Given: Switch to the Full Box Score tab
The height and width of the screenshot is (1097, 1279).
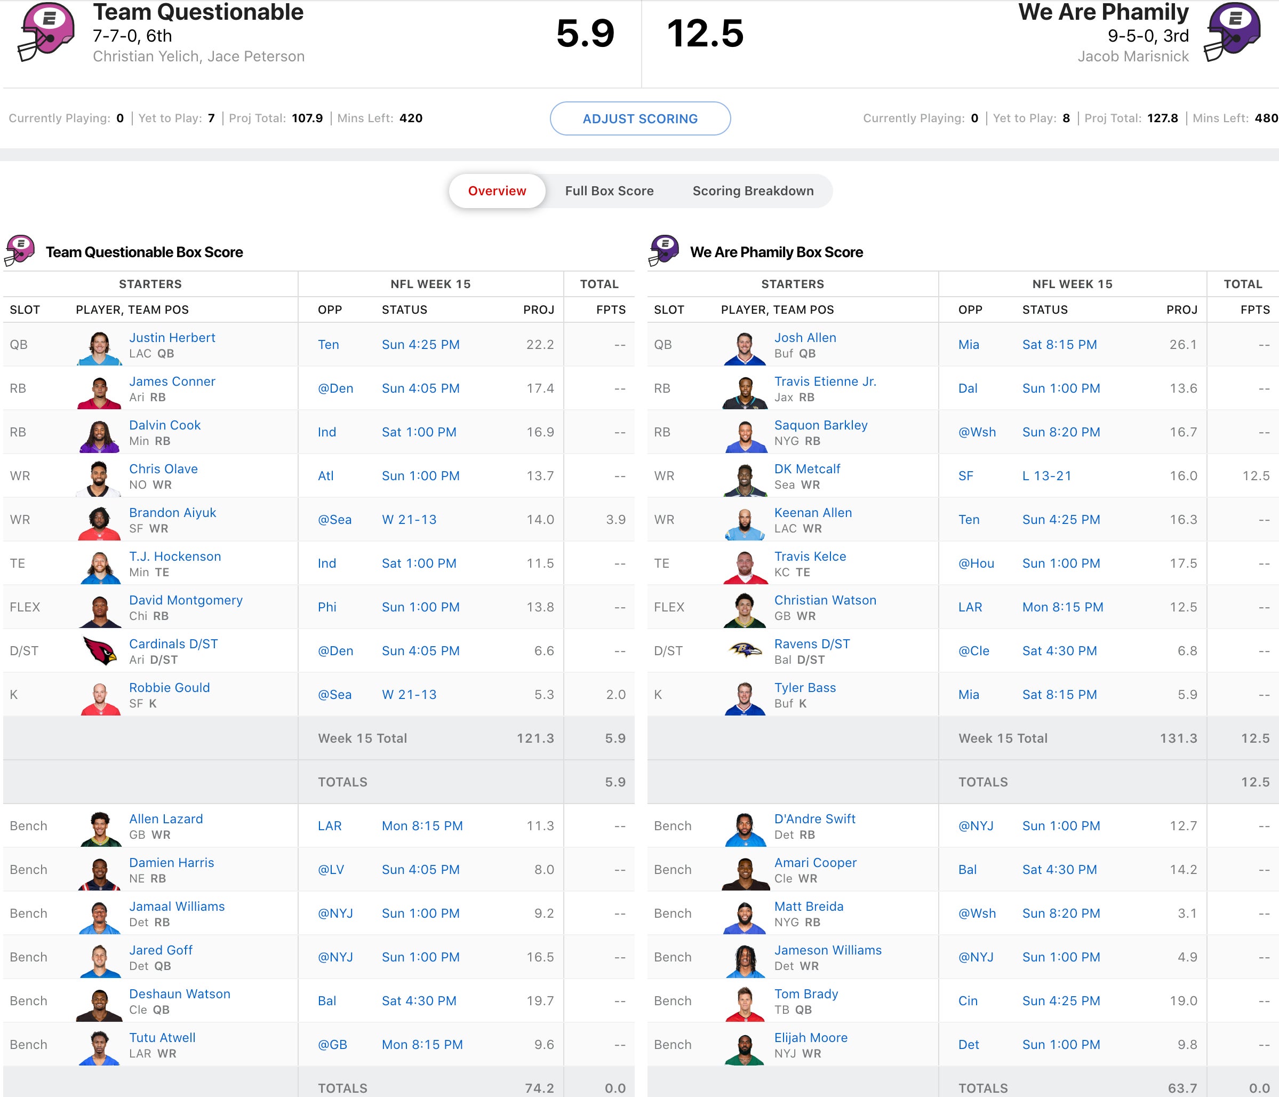Looking at the screenshot, I should [609, 191].
